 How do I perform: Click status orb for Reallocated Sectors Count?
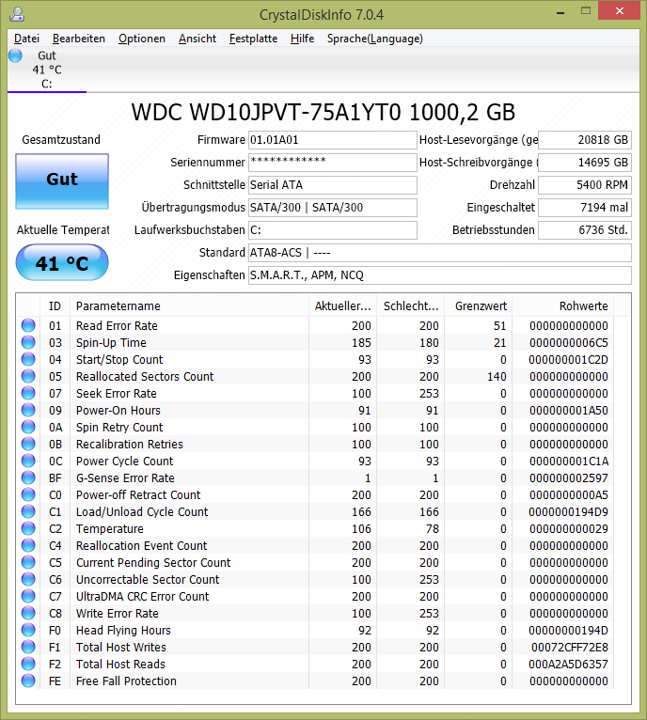coord(28,376)
